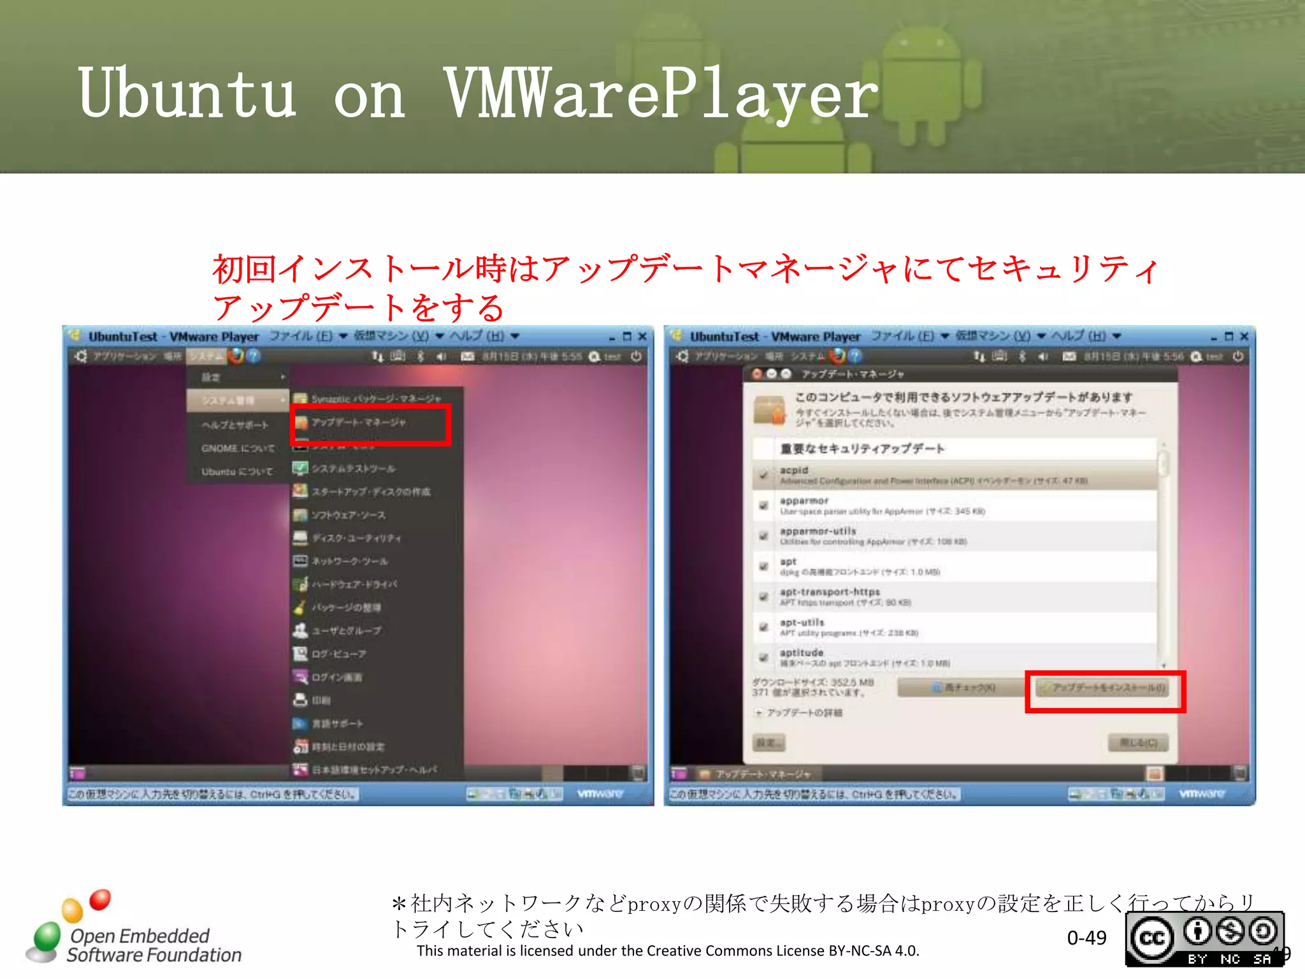Open ヘルプ(H) dropdown in System-menu window
The height and width of the screenshot is (979, 1305).
click(484, 336)
